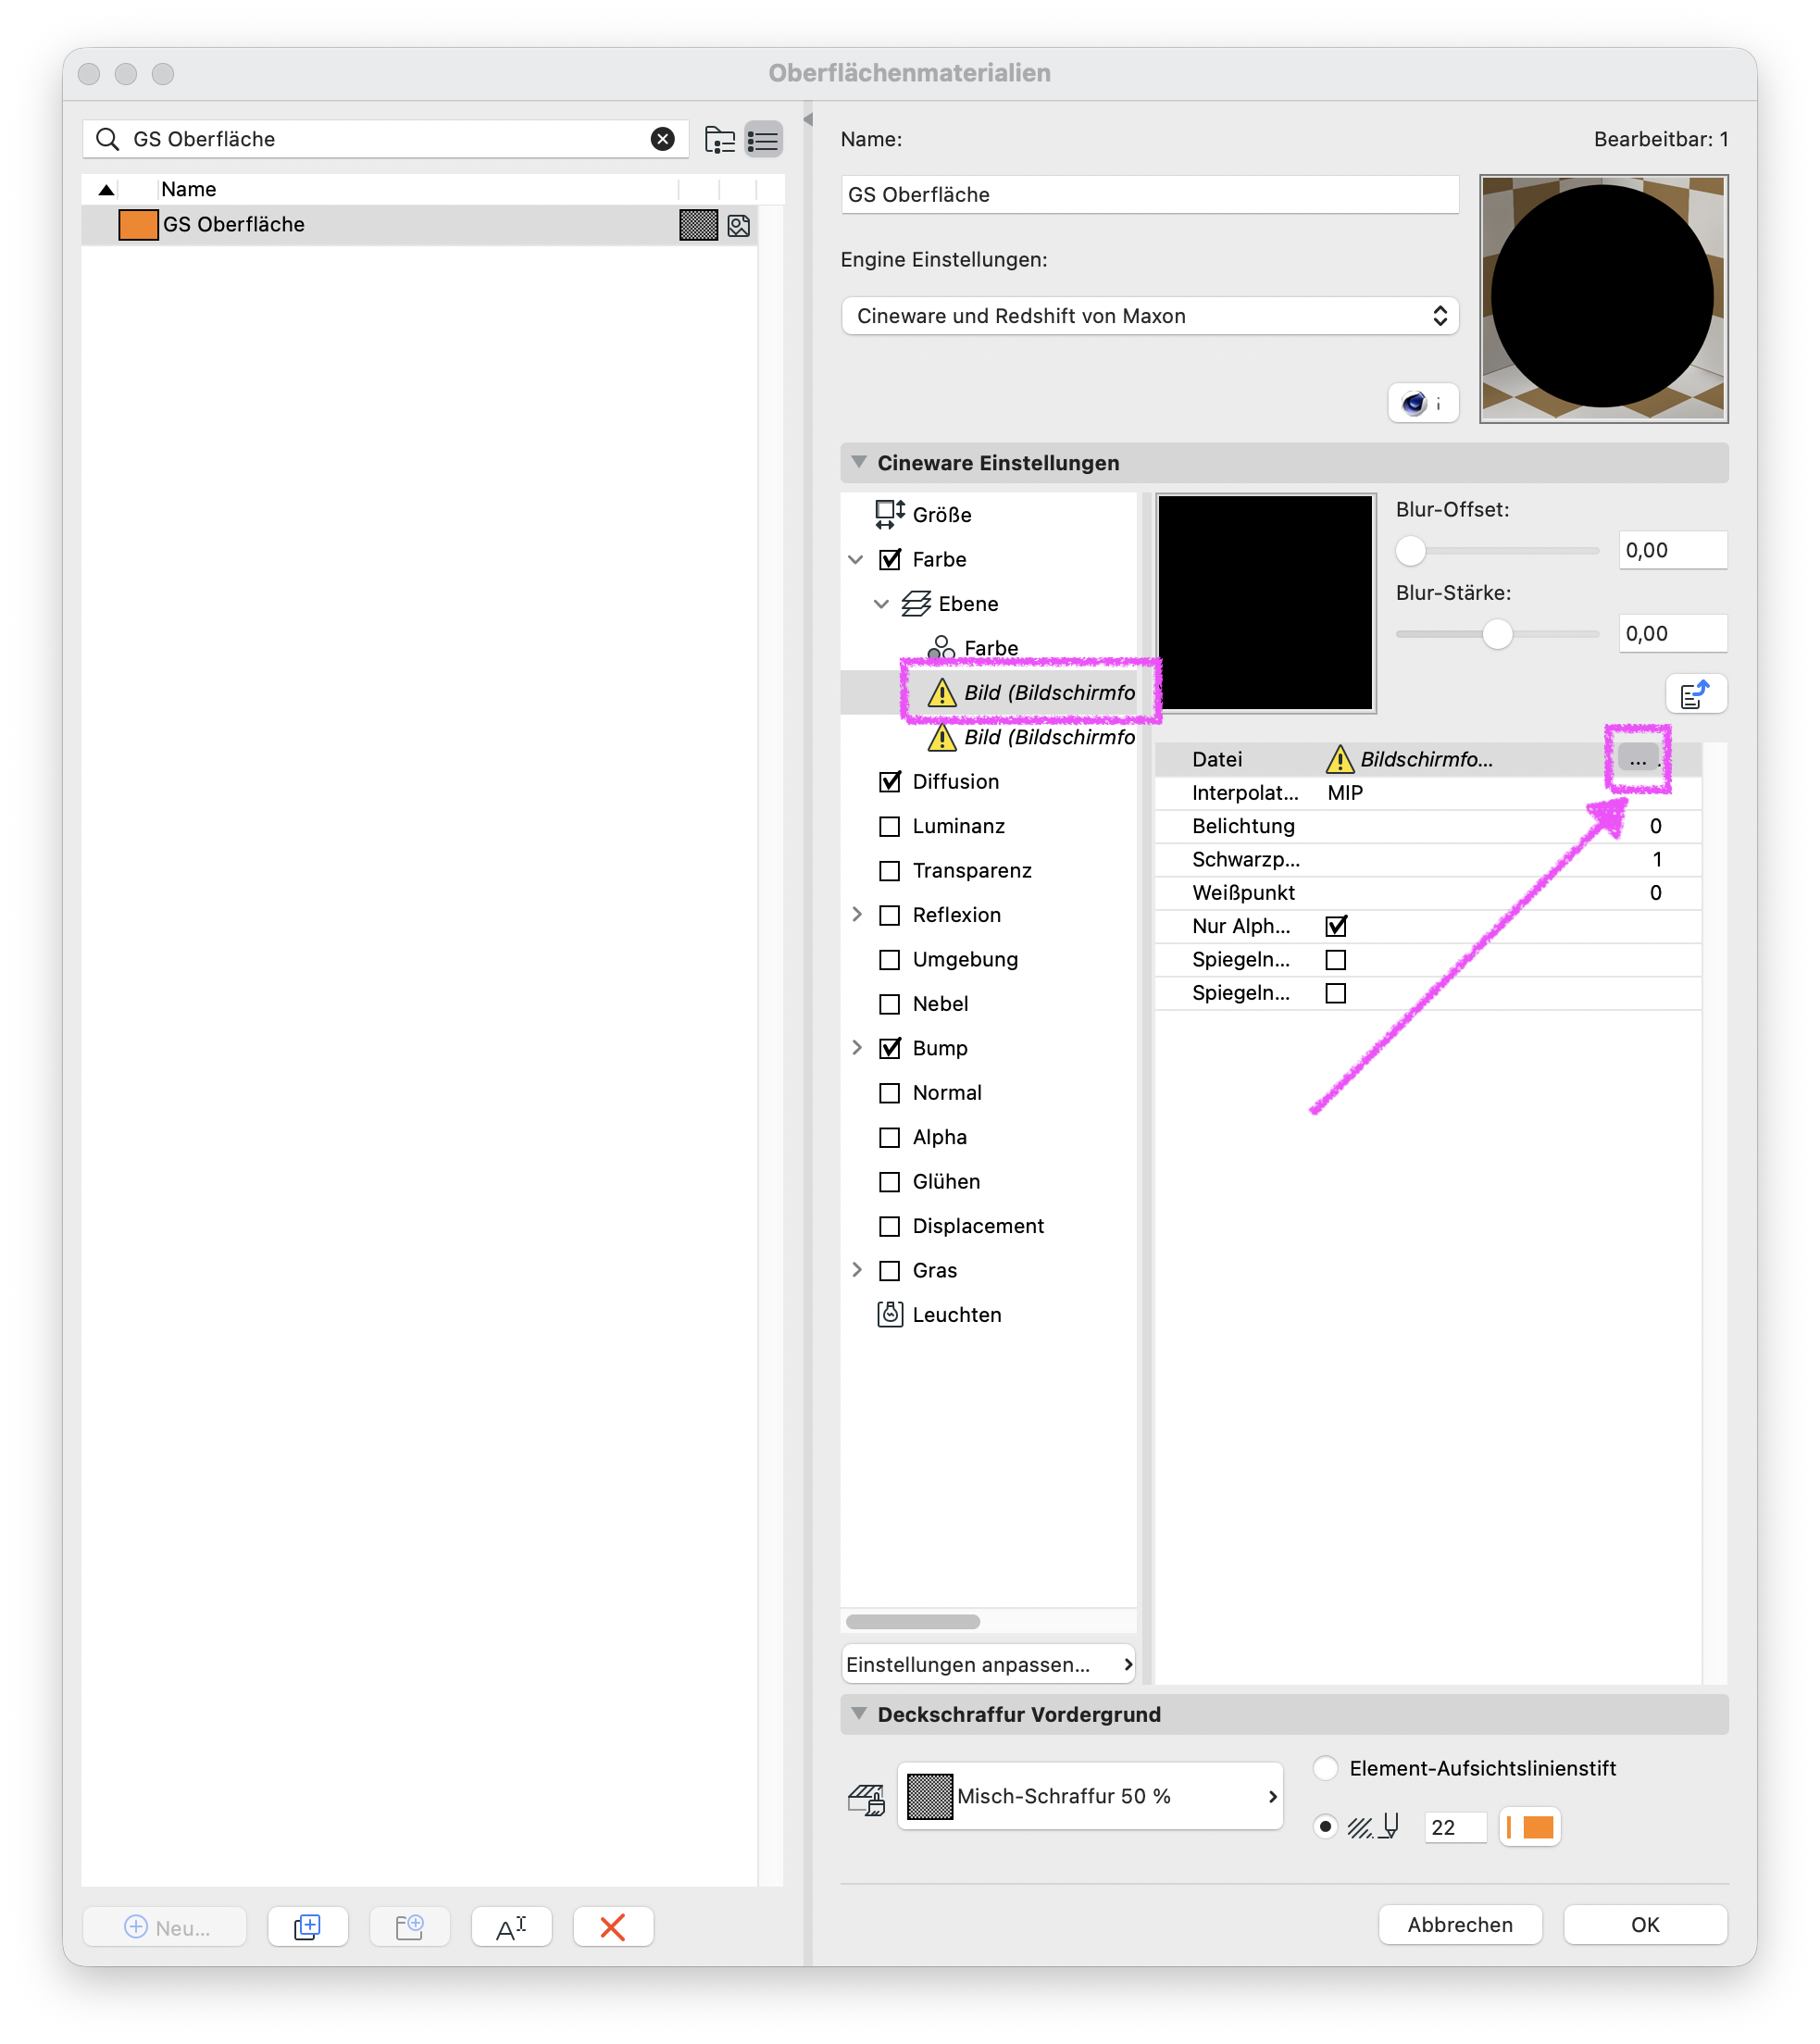The height and width of the screenshot is (2044, 1820).
Task: Toggle the first Spiegeln... checkbox
Action: [x=1336, y=959]
